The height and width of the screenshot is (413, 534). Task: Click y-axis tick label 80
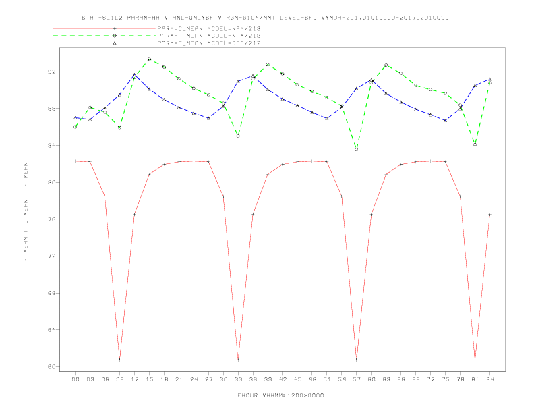(51, 182)
